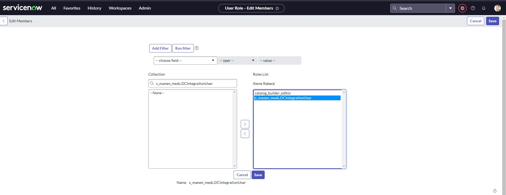The height and width of the screenshot is (195, 506).
Task: Open the All menu
Action: (x=54, y=8)
